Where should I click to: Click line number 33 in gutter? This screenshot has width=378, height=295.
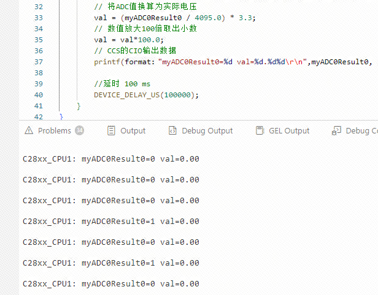pos(39,18)
